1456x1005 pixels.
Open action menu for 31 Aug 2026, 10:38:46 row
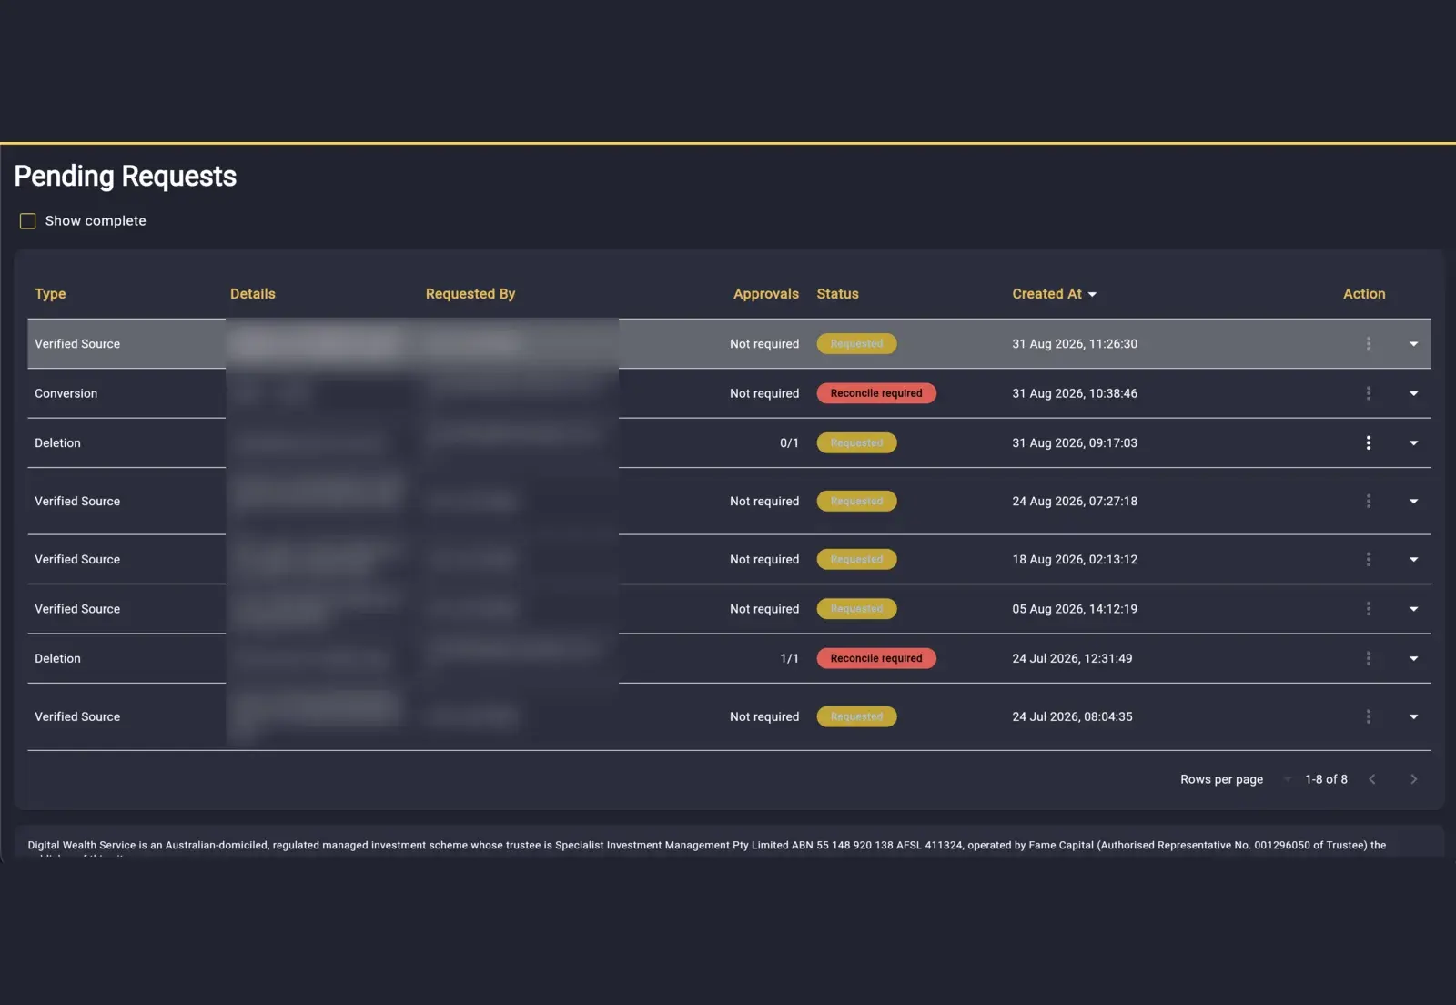(x=1368, y=393)
